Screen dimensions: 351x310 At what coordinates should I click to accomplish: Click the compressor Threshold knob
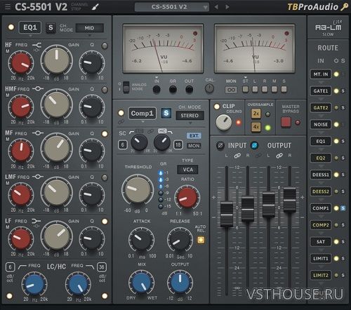coord(138,189)
